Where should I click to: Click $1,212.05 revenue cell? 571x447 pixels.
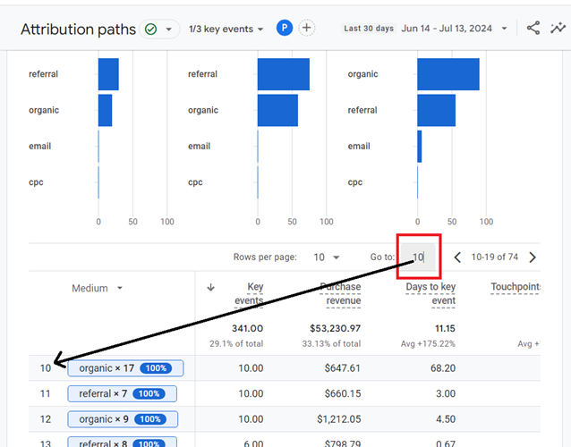point(339,419)
